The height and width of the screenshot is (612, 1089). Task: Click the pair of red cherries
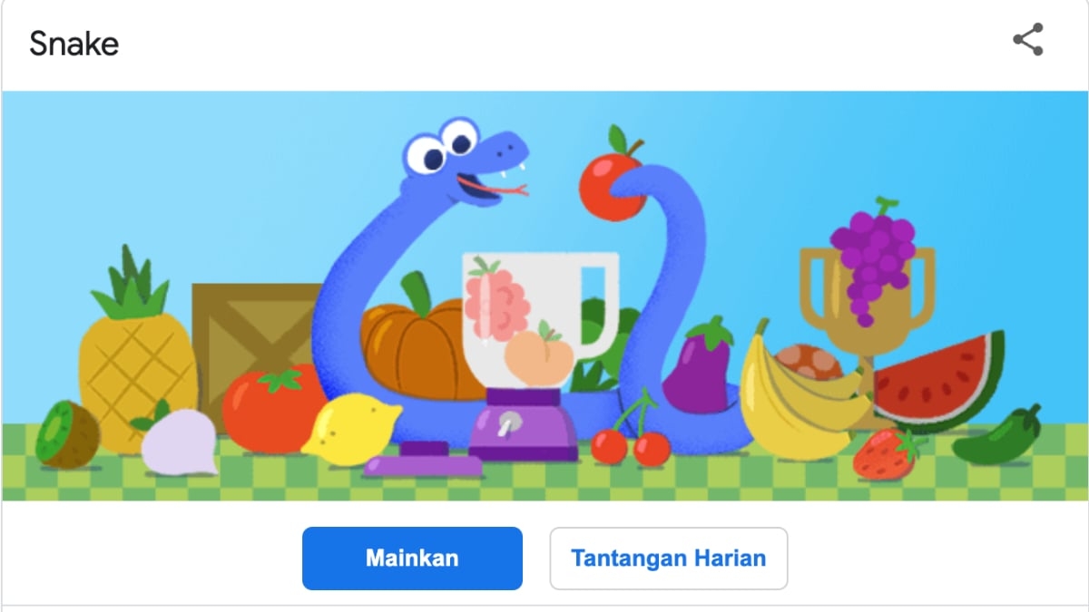(x=632, y=433)
